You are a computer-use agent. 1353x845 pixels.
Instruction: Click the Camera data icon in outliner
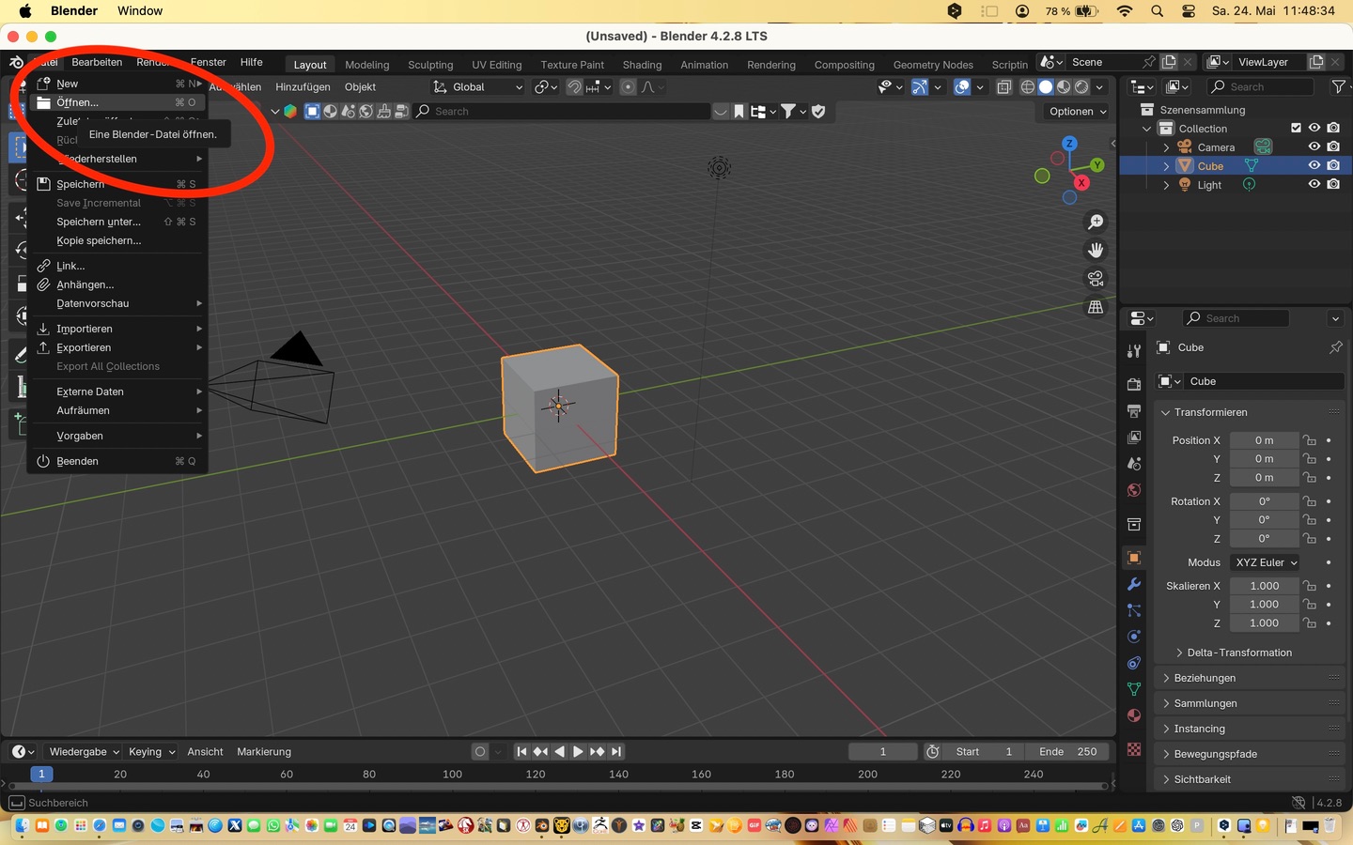coord(1263,147)
